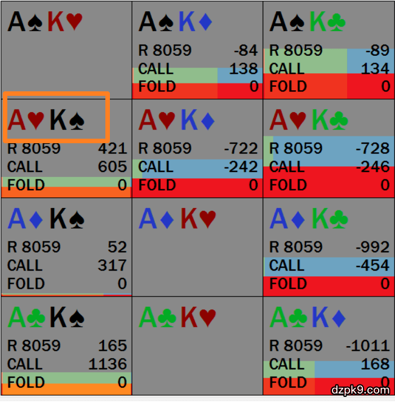Click the A♣K♦ card combo header
Screen dimensions: 395x402
tap(308, 318)
